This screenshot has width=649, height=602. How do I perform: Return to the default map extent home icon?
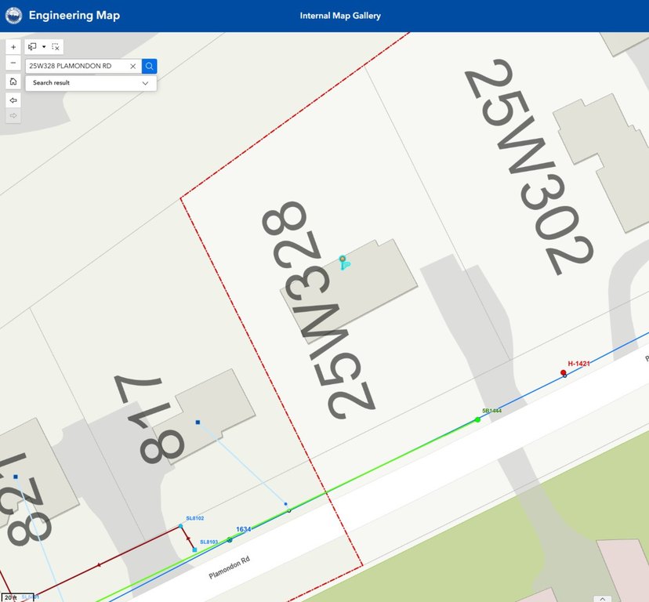pos(13,82)
